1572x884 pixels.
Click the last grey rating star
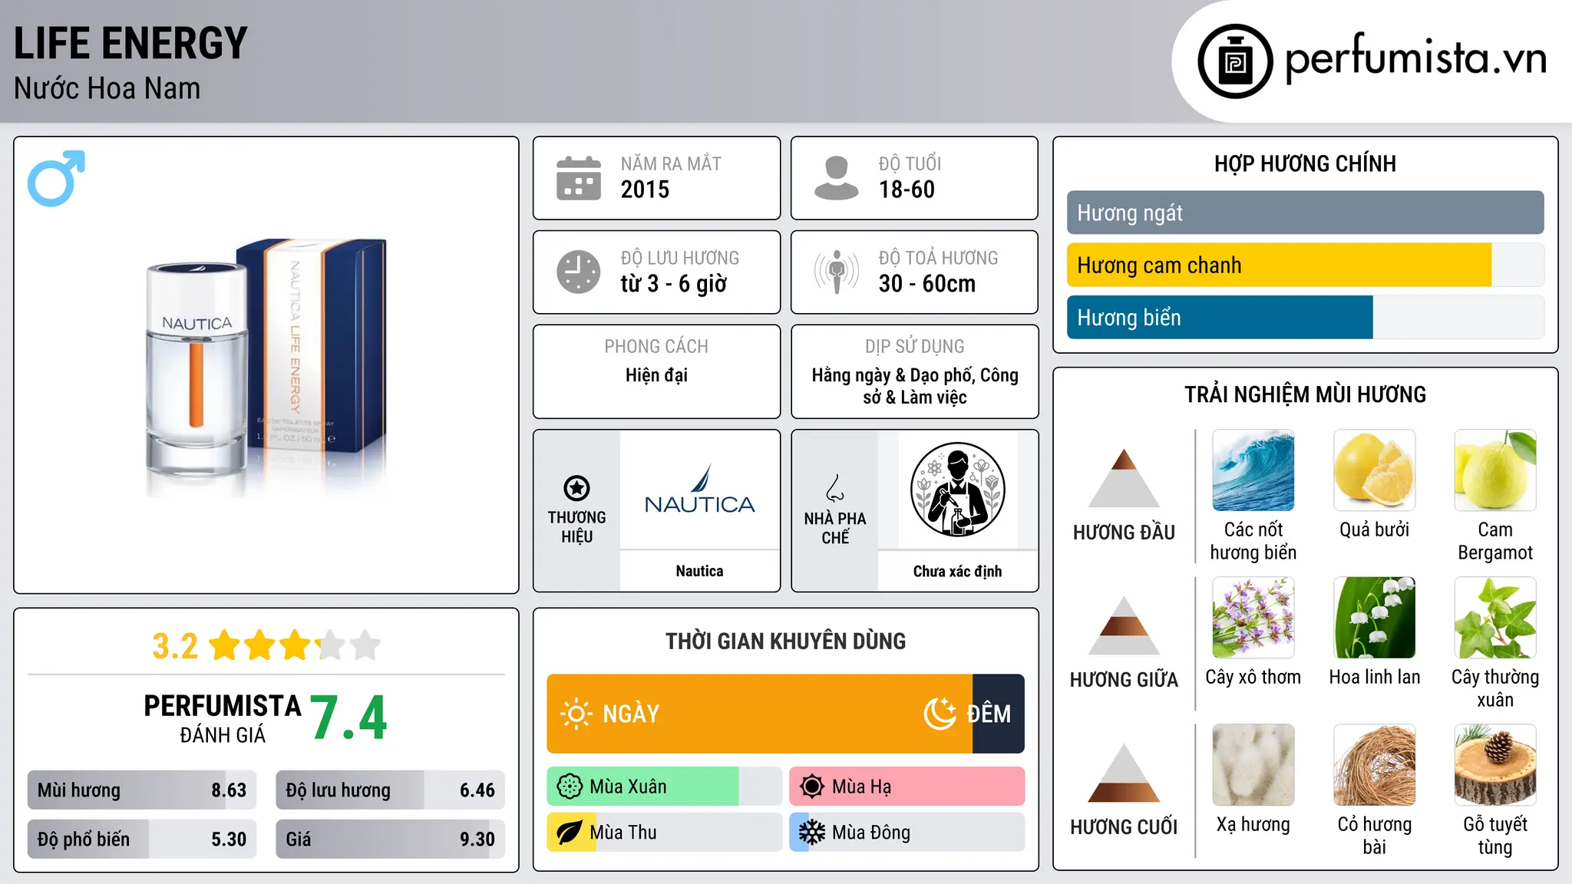tap(365, 645)
